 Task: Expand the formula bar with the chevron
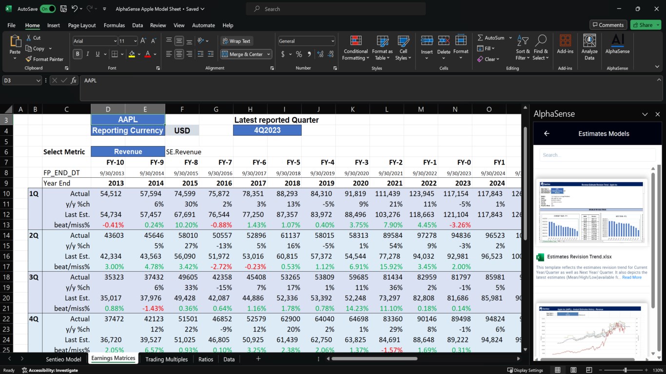[x=659, y=80]
